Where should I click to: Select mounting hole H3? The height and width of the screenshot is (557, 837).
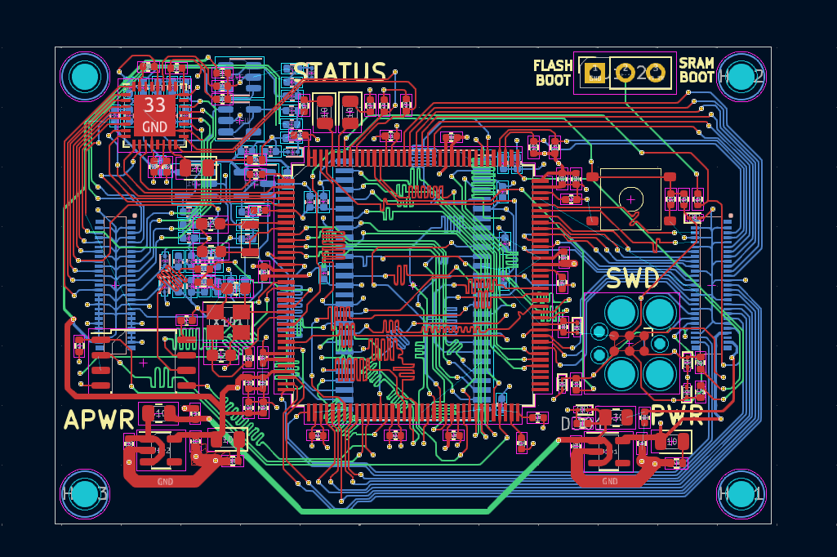[x=85, y=494]
